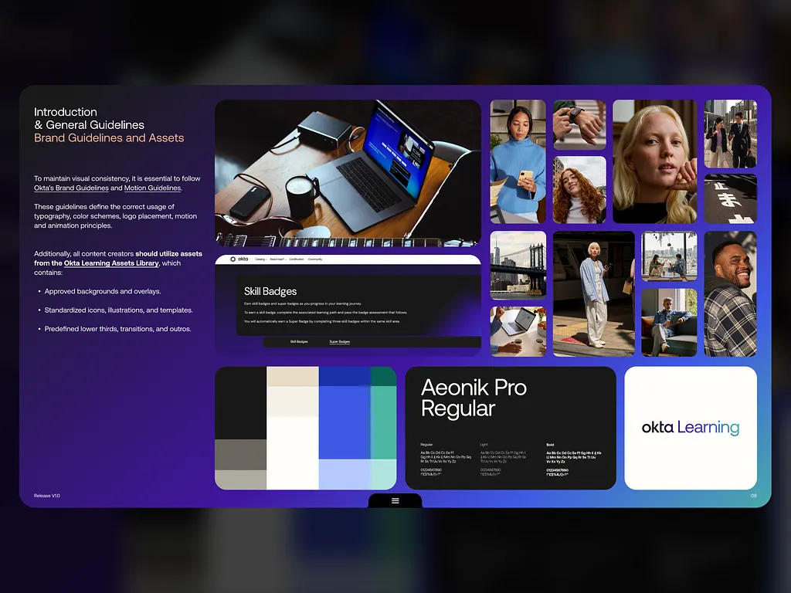Image resolution: width=791 pixels, height=593 pixels.
Task: Follow the Okta Learning Assets Library link
Action: [111, 263]
